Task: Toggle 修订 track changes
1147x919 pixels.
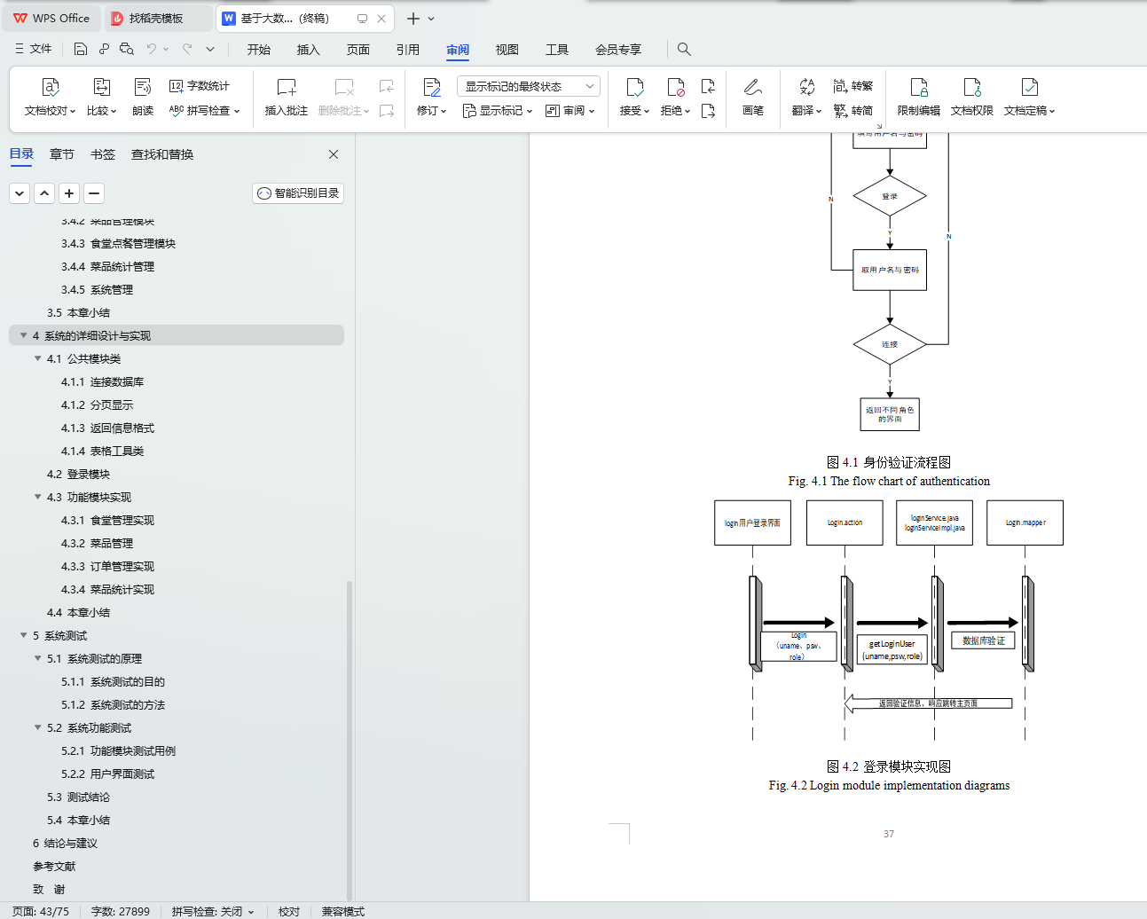Action: [x=431, y=98]
